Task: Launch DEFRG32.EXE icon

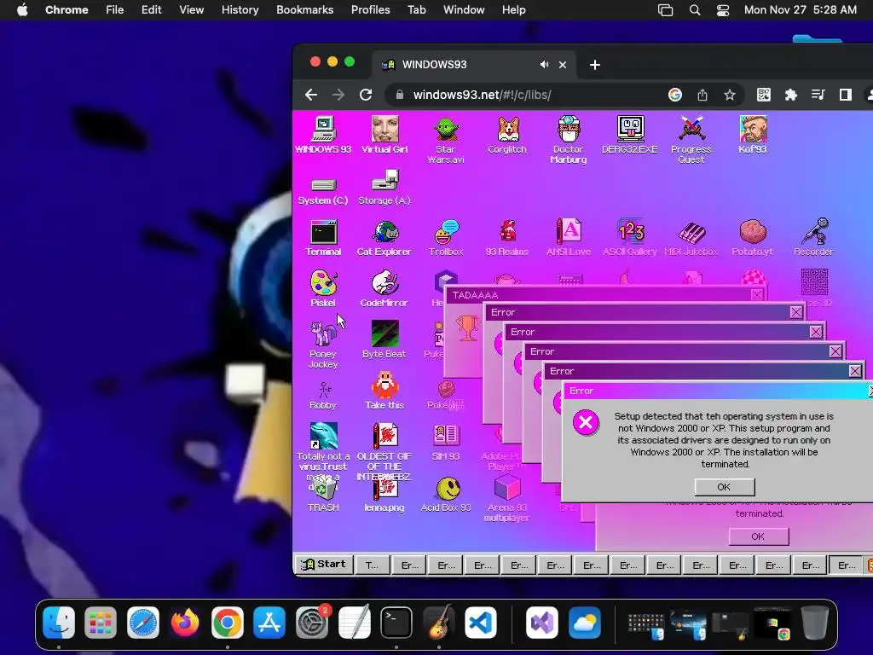Action: pyautogui.click(x=630, y=134)
